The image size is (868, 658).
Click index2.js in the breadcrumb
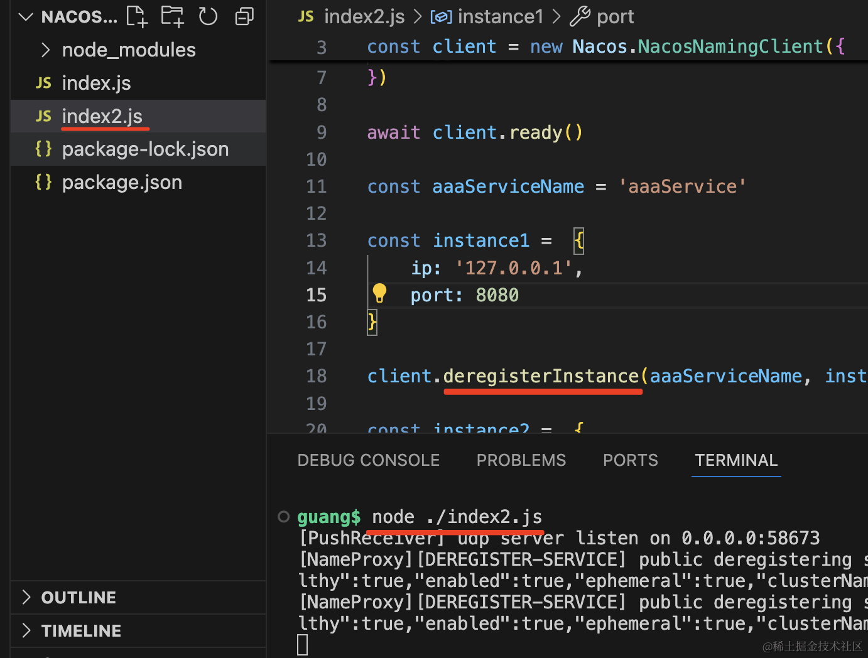[x=364, y=16]
